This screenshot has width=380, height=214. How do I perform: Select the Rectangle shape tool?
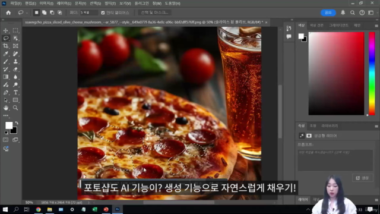pyautogui.click(x=15, y=100)
